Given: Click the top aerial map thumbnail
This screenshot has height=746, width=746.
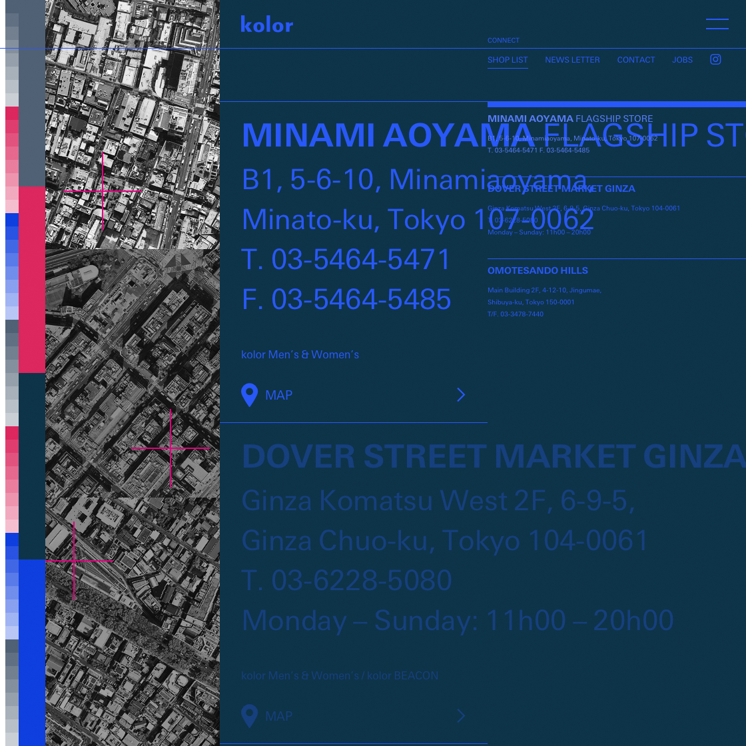Looking at the screenshot, I should (x=133, y=124).
